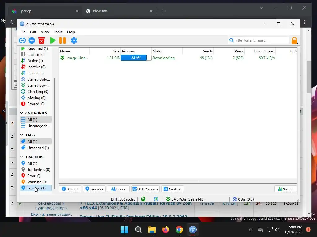Select All (1) under Categories
317x237 pixels.
pos(36,119)
